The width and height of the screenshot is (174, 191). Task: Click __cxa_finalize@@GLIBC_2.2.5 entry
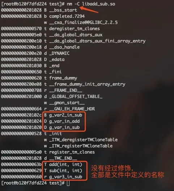[84, 23]
